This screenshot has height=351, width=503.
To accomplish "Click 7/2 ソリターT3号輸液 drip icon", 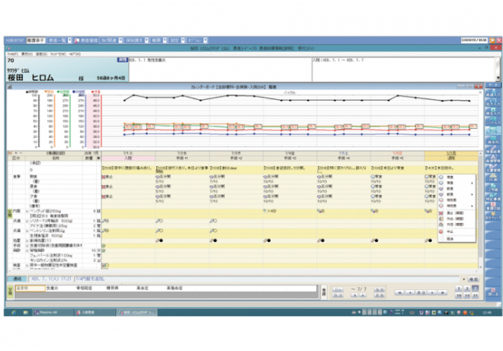I will [x=159, y=221].
